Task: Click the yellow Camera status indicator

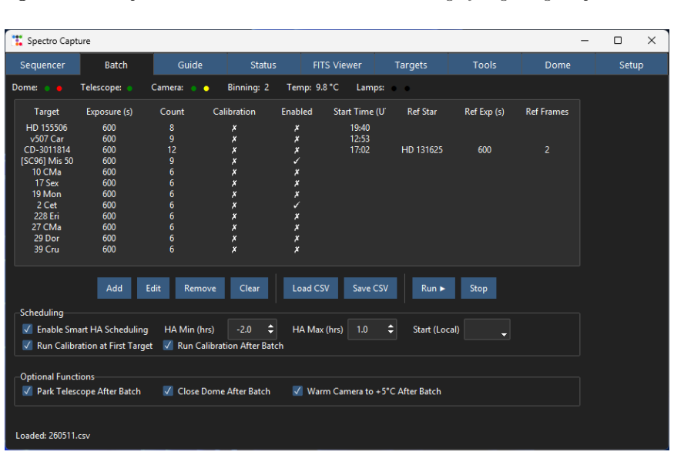Action: point(206,89)
